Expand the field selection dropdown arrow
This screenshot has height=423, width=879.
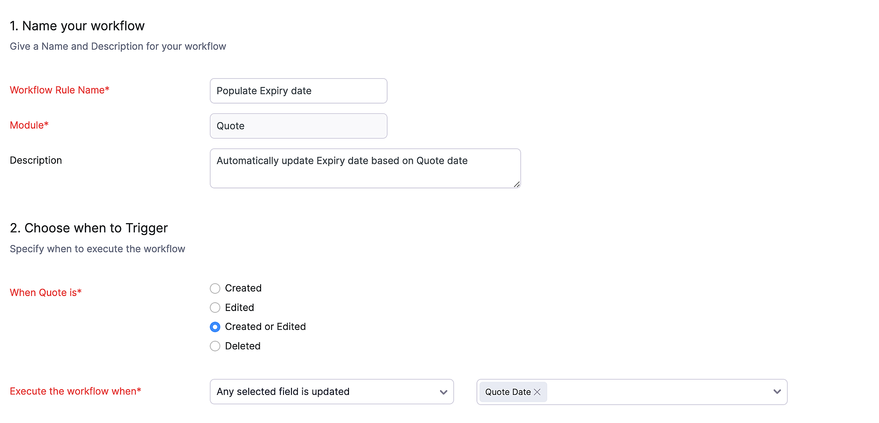(x=777, y=391)
